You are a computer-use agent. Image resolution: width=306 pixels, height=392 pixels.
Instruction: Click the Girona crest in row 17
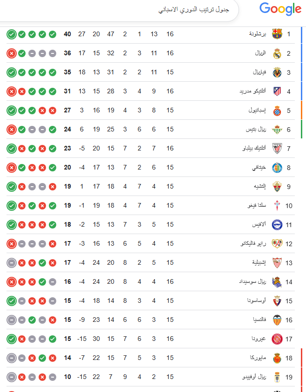click(277, 339)
